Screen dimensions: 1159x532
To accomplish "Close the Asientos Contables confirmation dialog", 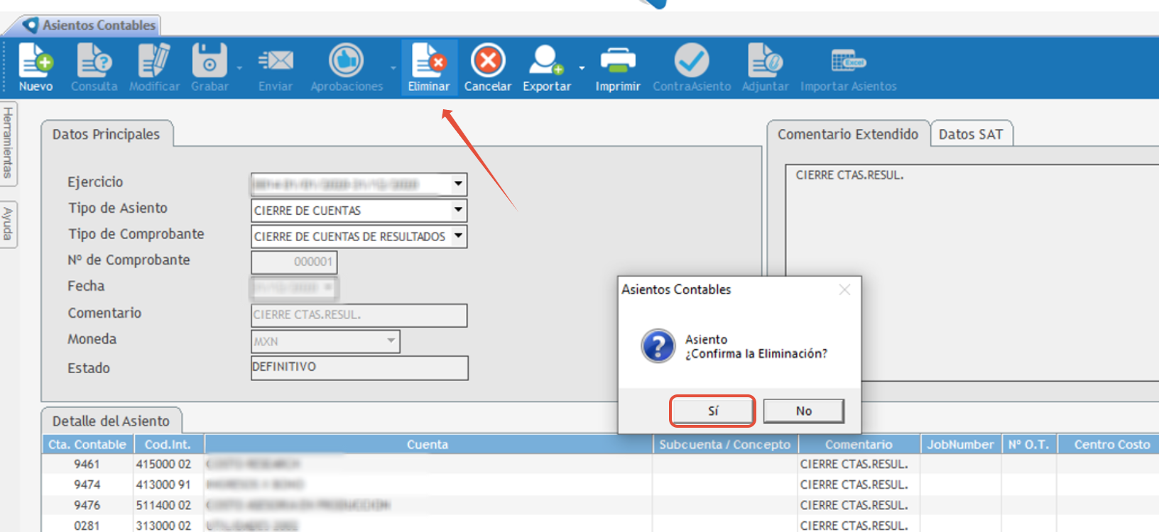I will 844,289.
